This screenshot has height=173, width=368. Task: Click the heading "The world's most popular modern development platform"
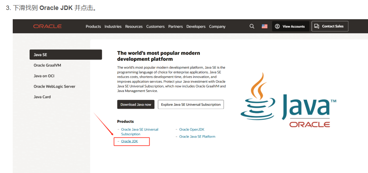tap(159, 56)
